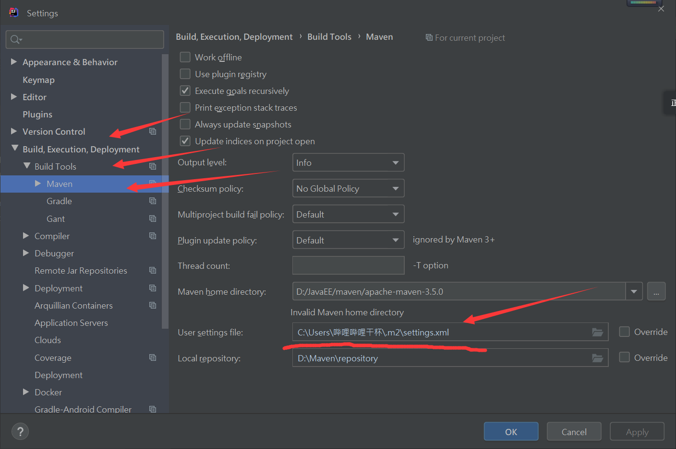Open help with the question mark button
Screen dimensions: 676x449
20,432
